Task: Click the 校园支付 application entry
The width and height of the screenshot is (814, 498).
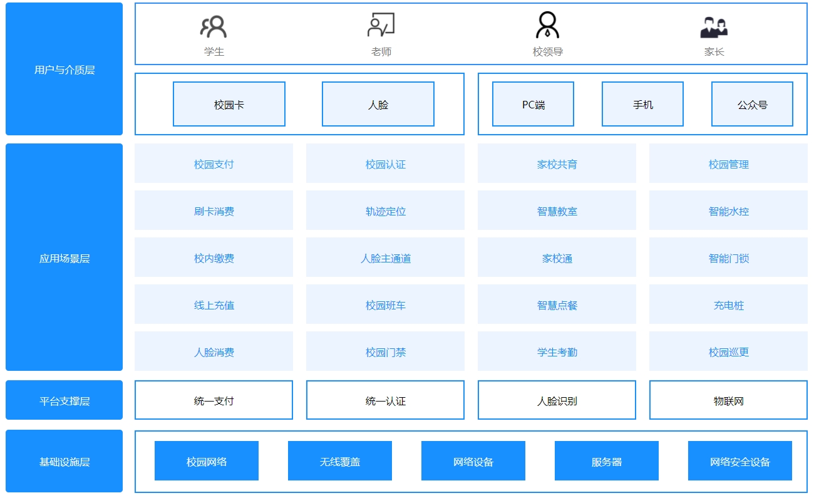Action: 214,163
